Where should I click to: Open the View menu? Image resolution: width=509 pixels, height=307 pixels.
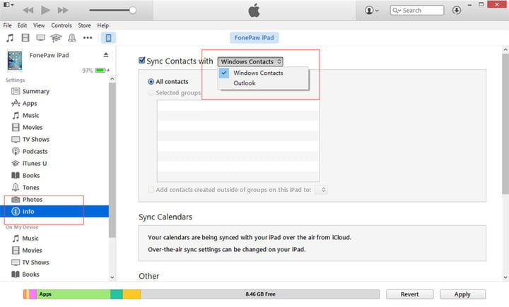39,25
